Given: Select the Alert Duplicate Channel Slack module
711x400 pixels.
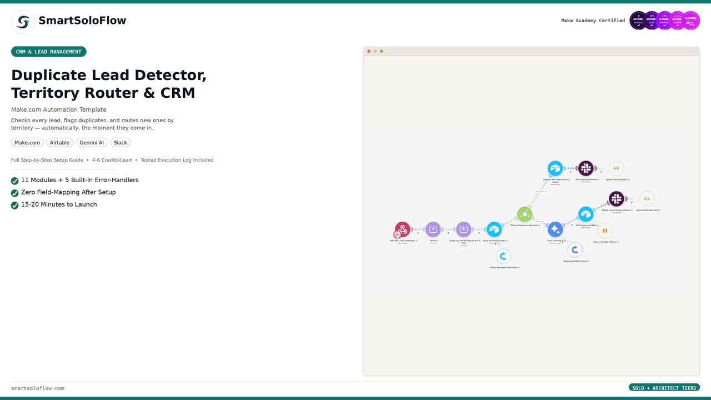Looking at the screenshot, I should tap(586, 168).
